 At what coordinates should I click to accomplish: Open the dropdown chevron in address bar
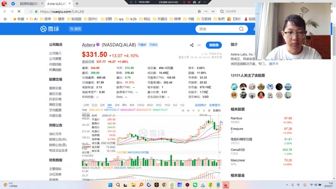(213, 12)
